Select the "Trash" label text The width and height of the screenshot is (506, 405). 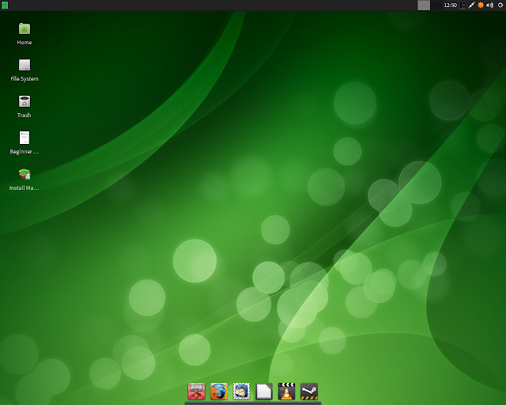25,115
